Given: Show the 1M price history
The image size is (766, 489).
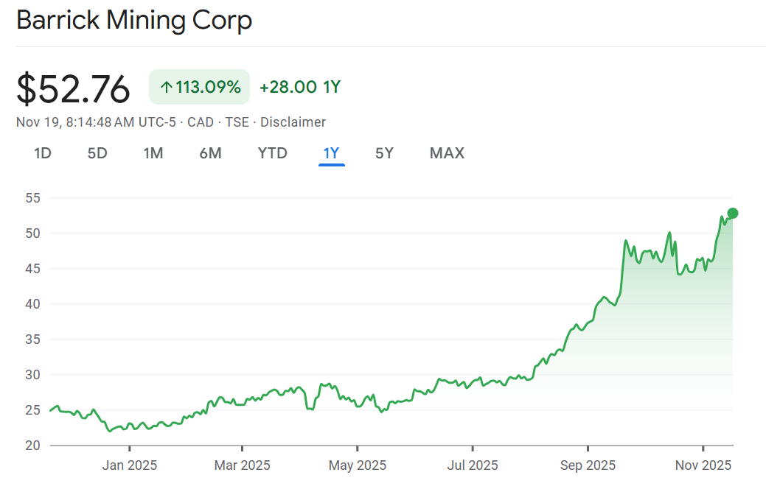Looking at the screenshot, I should coord(153,153).
